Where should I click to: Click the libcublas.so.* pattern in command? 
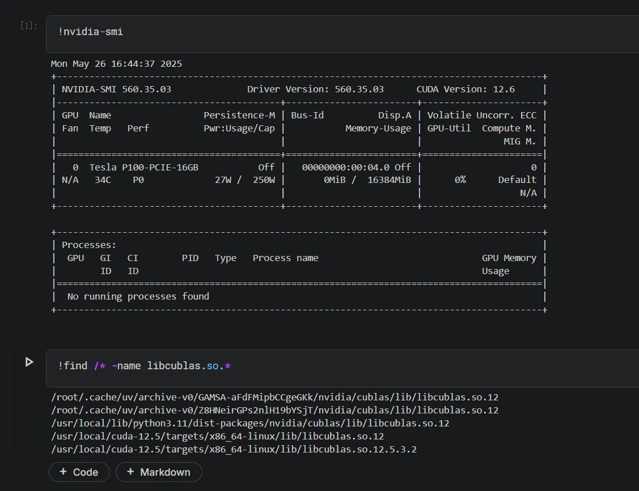pyautogui.click(x=189, y=366)
